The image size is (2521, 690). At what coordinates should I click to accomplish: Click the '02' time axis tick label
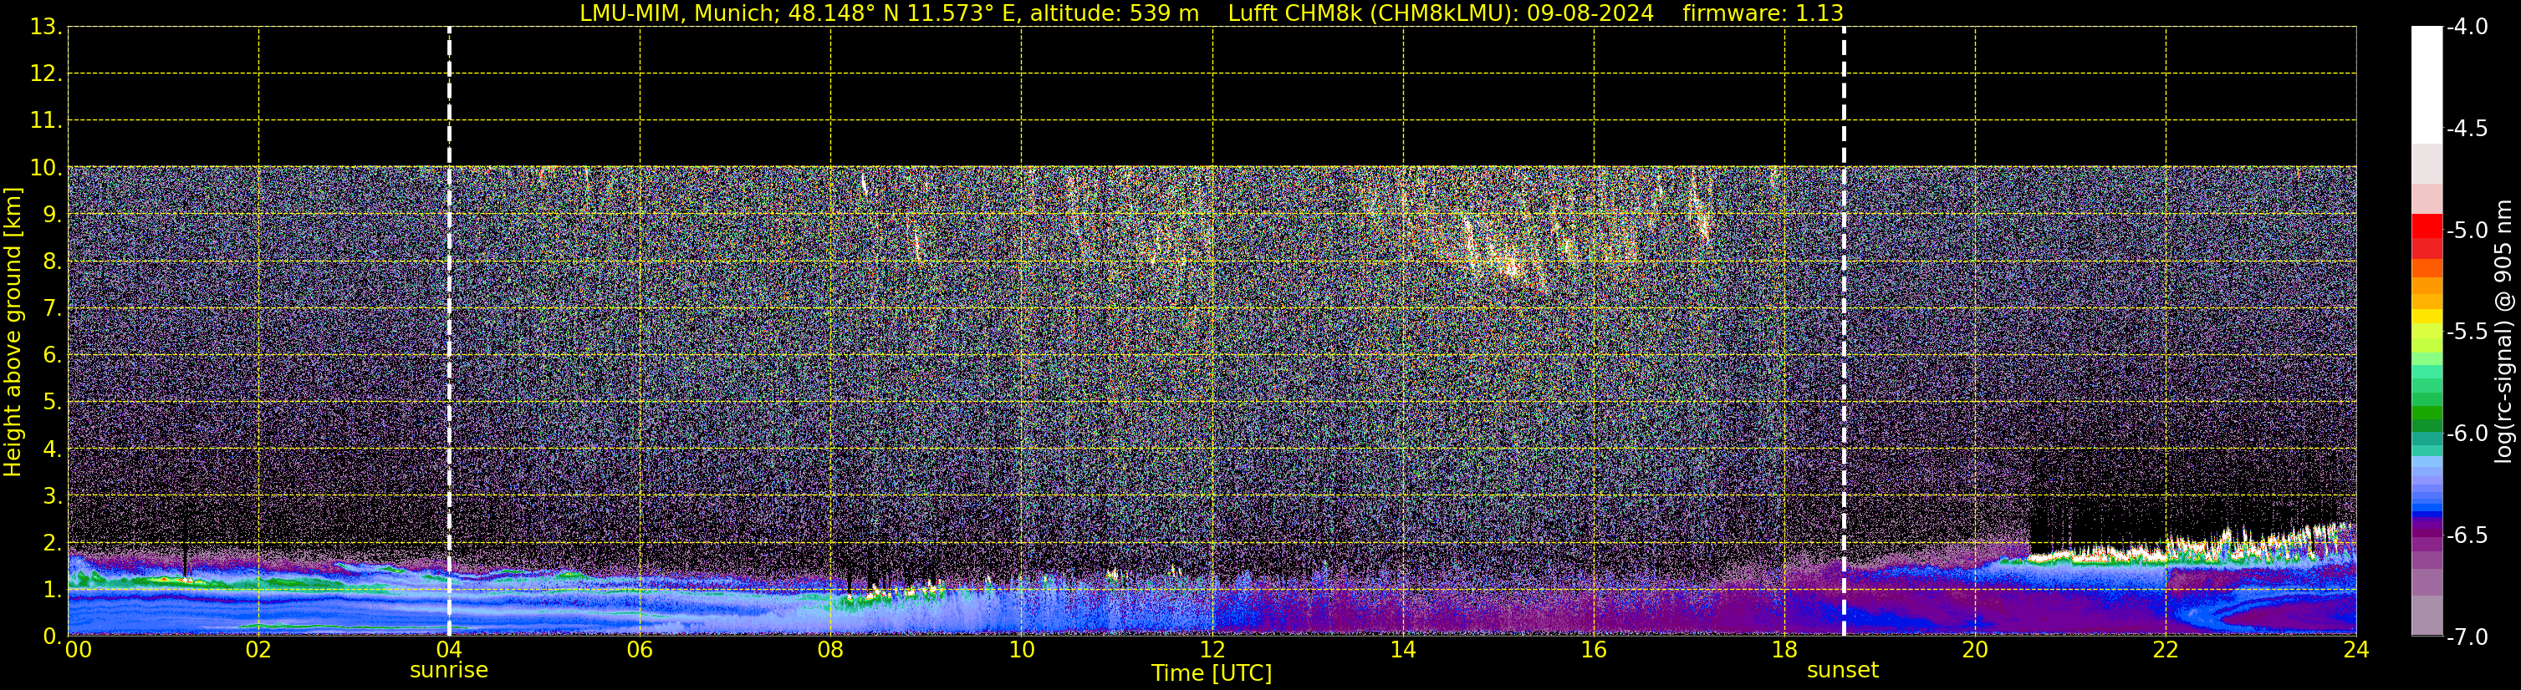pyautogui.click(x=258, y=650)
